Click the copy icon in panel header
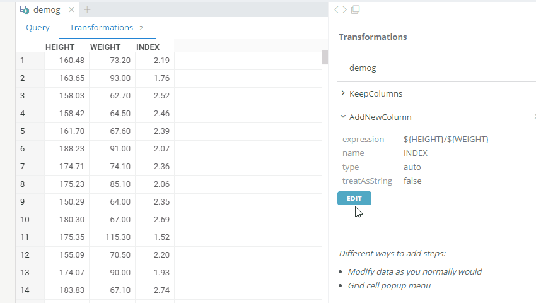 coord(355,9)
